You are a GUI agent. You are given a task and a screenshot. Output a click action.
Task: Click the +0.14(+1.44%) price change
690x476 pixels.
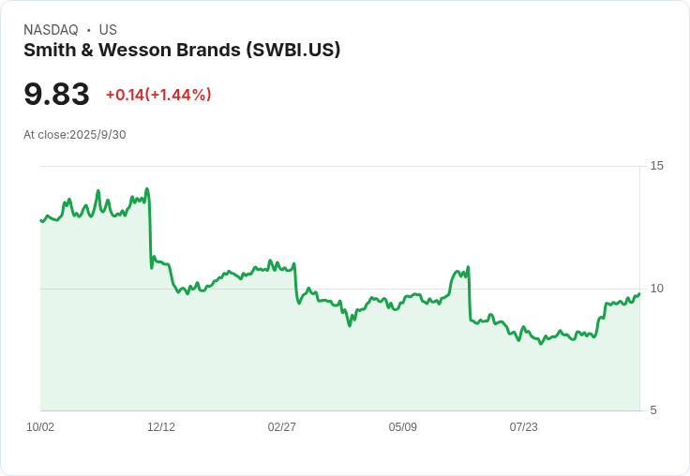pyautogui.click(x=158, y=95)
